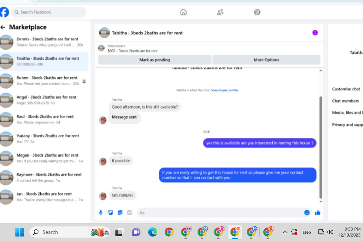Click the $800 Marketplace listing info
This screenshot has width=363, height=241.
pos(133,49)
